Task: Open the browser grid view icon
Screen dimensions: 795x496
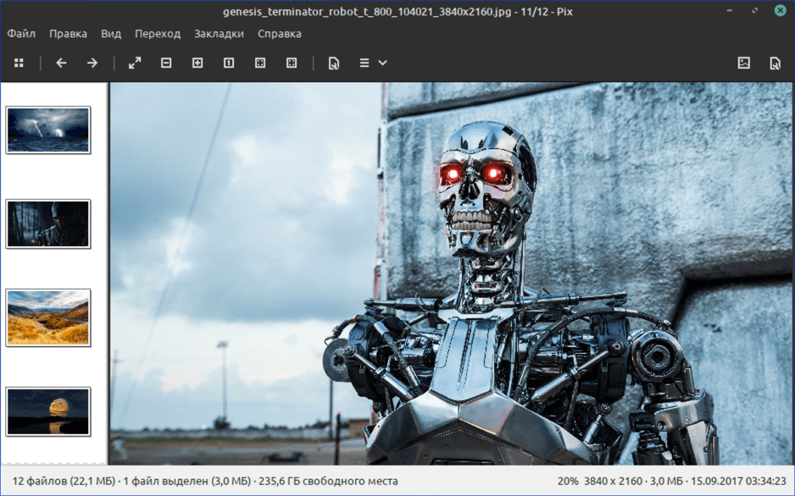Action: (x=19, y=63)
